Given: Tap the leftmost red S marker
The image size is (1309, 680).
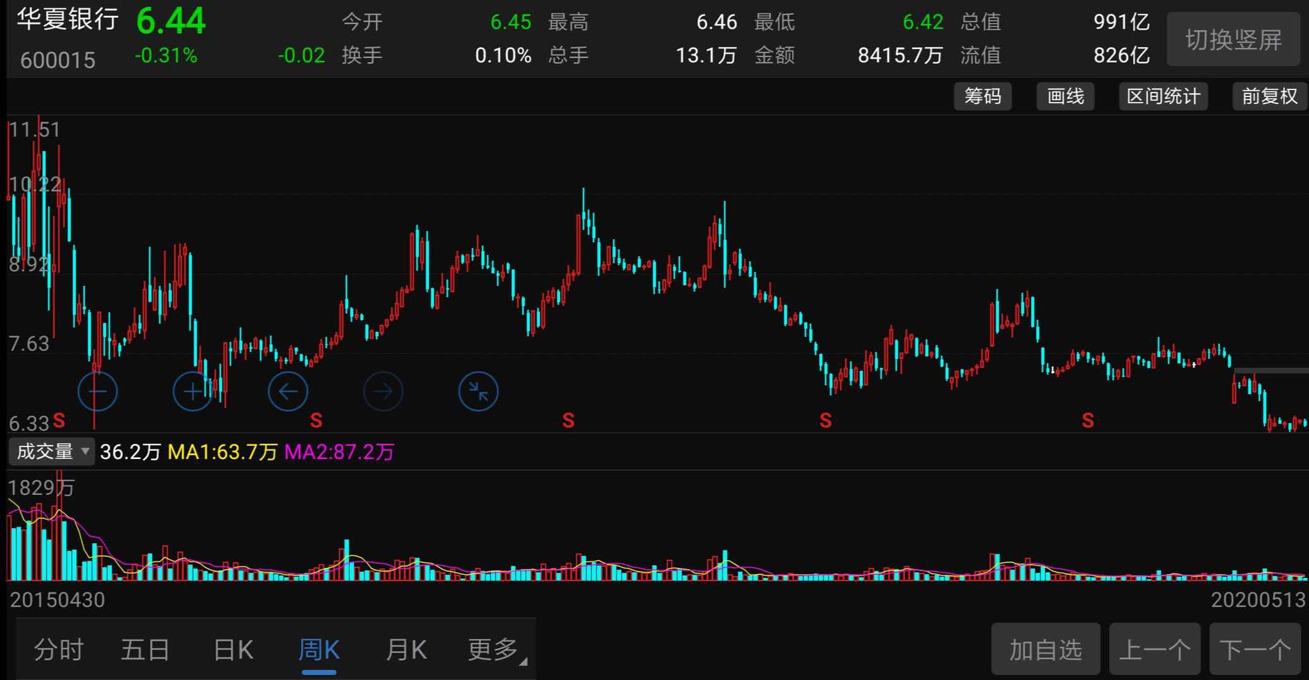Looking at the screenshot, I should tap(59, 420).
